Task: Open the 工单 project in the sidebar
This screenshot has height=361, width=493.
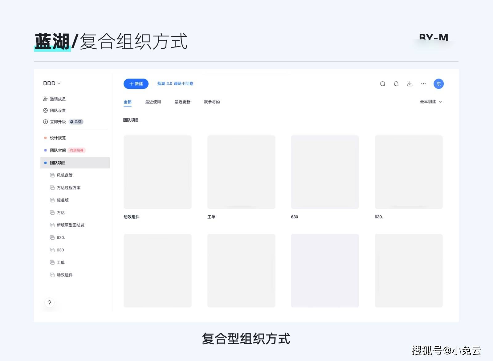Action: click(61, 262)
